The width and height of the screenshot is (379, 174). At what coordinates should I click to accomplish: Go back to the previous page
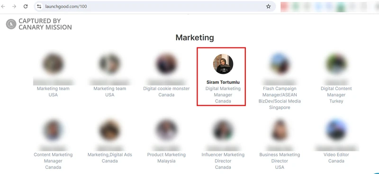(x=3, y=7)
